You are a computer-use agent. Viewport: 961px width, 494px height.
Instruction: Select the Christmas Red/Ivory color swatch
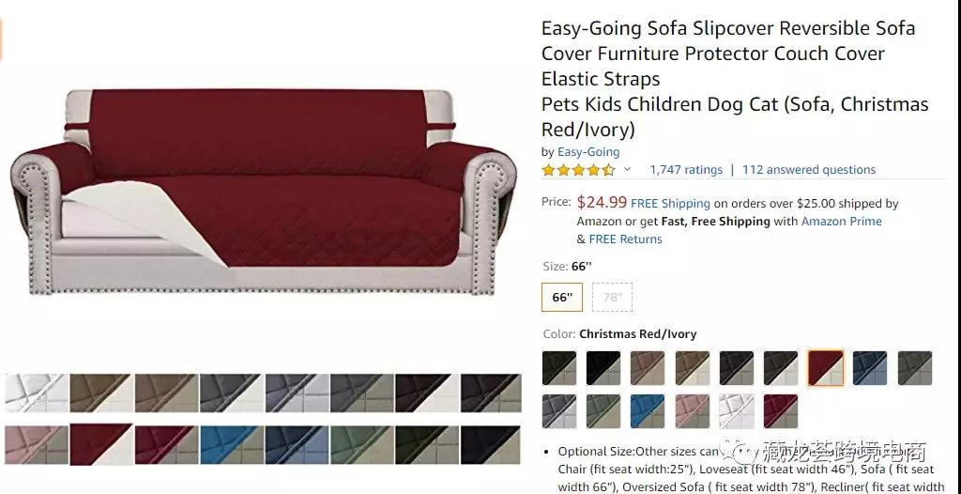(826, 368)
